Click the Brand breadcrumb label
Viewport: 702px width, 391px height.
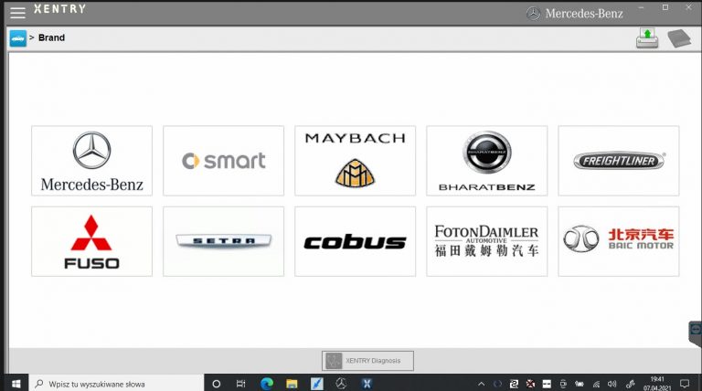(x=51, y=37)
